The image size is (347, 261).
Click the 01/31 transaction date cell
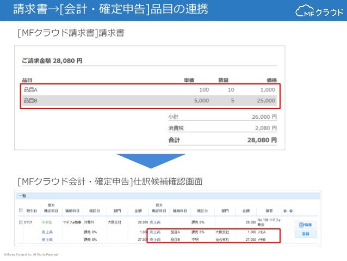(x=28, y=222)
